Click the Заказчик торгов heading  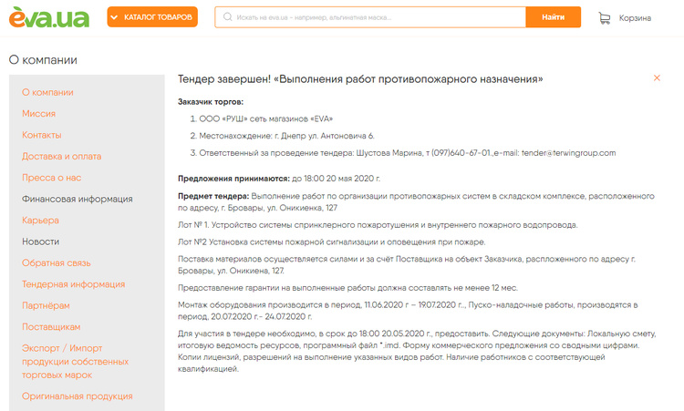(211, 102)
